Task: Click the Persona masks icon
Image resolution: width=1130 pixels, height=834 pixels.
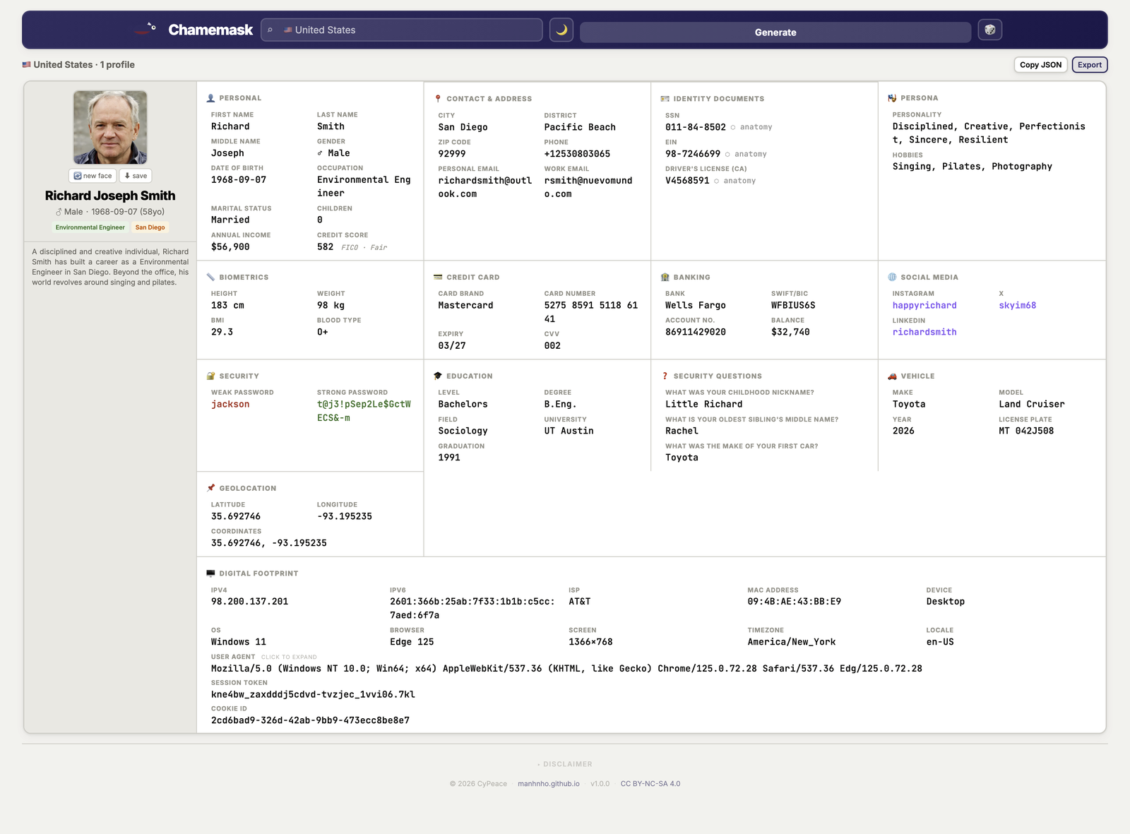Action: 892,98
